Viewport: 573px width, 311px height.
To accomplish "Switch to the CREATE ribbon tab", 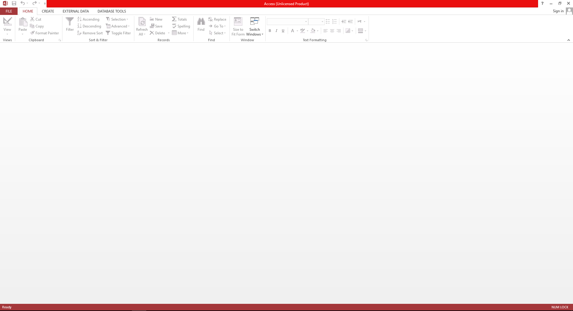I will click(x=48, y=11).
